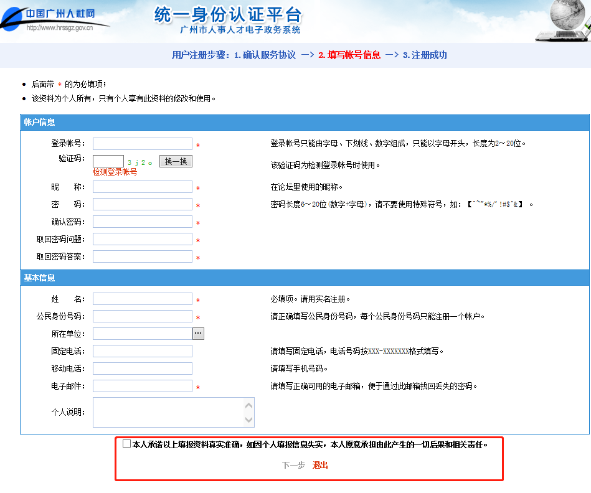Click 下一步 to proceed
The width and height of the screenshot is (591, 493).
[293, 465]
